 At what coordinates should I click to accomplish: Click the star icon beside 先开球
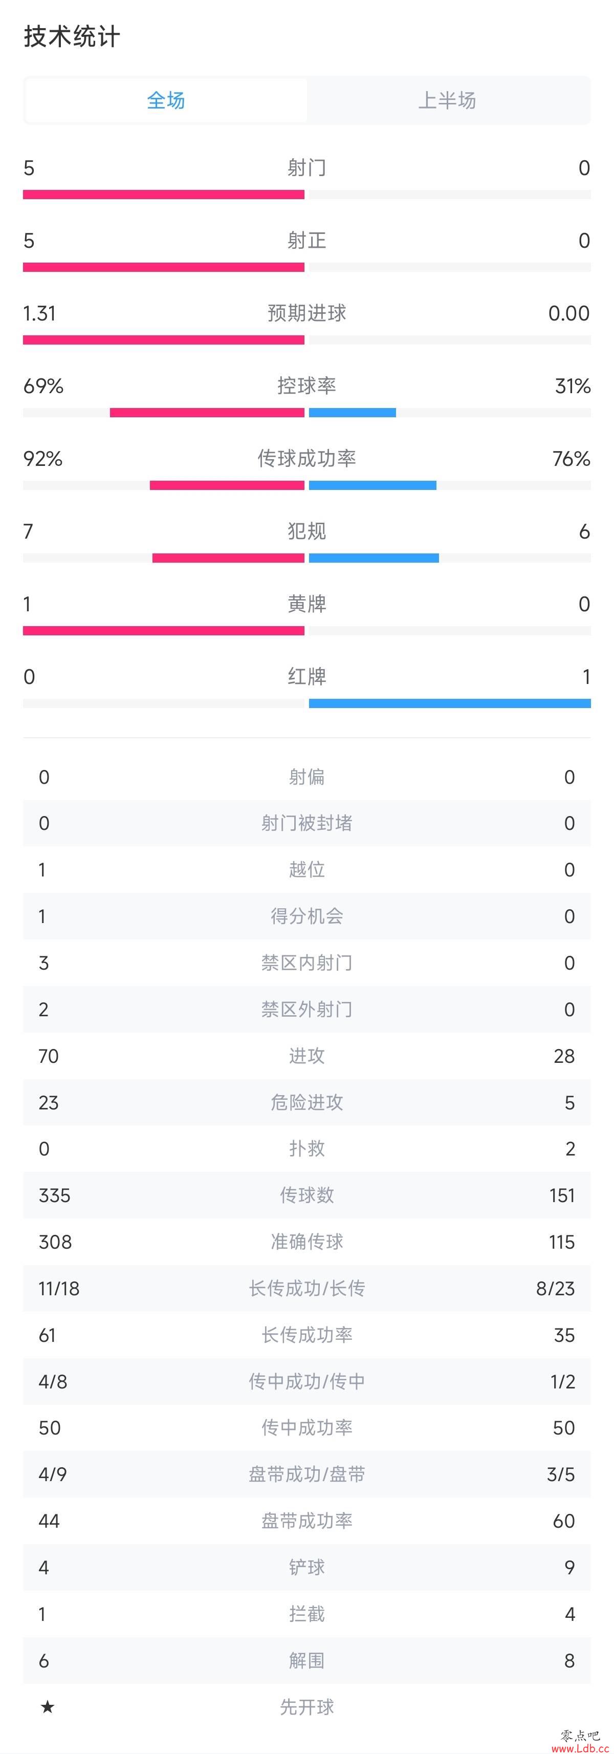pyautogui.click(x=47, y=1706)
